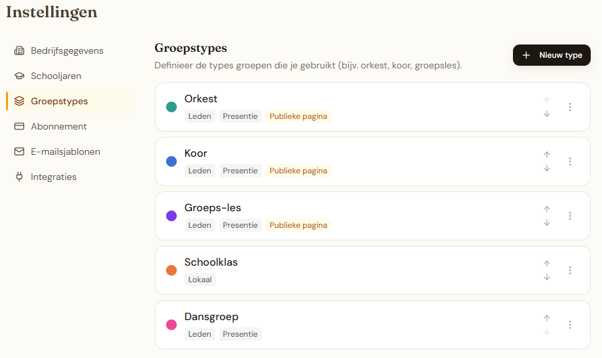Open the Abonnement settings section

58,127
